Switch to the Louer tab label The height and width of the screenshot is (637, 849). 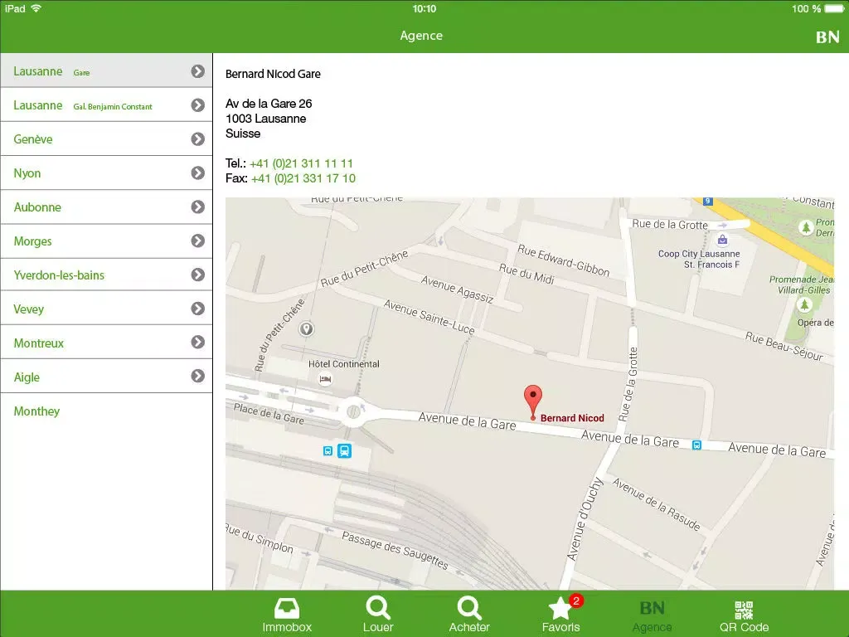pos(378,627)
